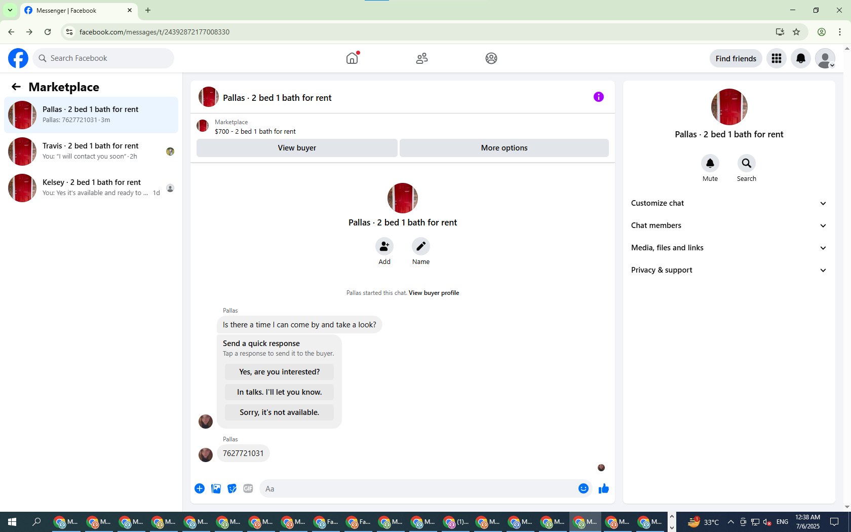Focus the Aa message input field

[418, 489]
